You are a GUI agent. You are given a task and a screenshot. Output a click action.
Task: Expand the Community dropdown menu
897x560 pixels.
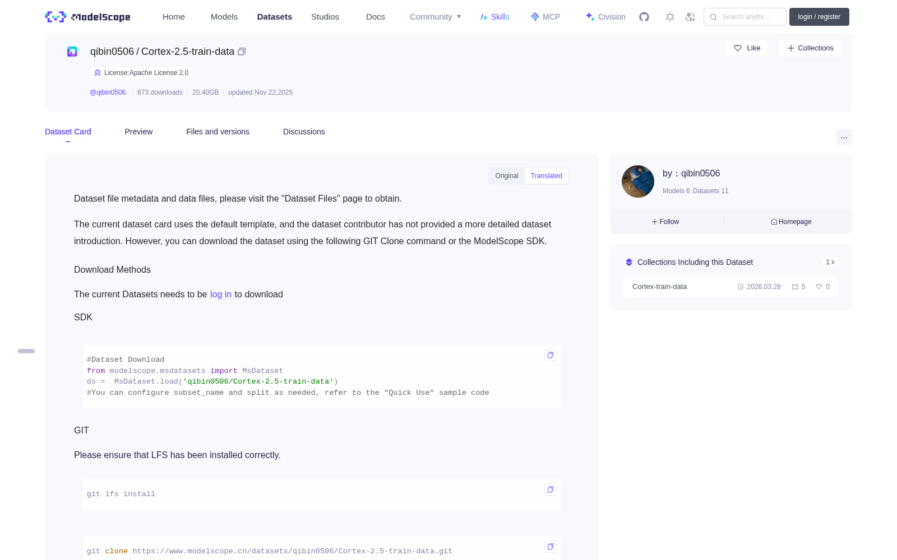436,17
